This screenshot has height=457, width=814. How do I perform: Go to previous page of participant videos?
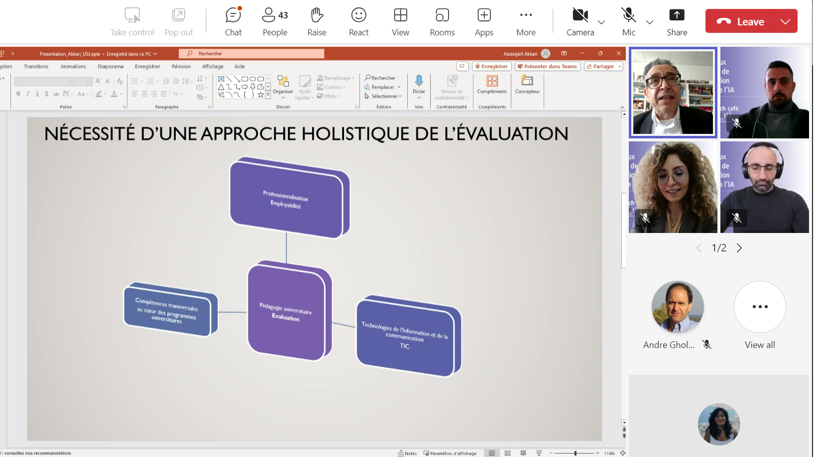[699, 248]
